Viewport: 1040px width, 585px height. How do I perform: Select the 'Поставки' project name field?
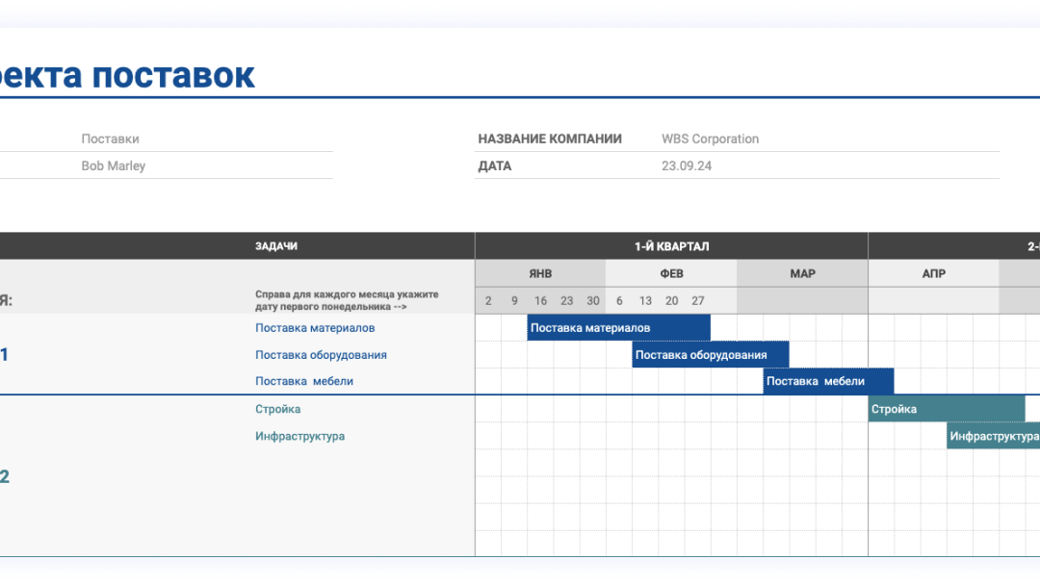pyautogui.click(x=110, y=139)
